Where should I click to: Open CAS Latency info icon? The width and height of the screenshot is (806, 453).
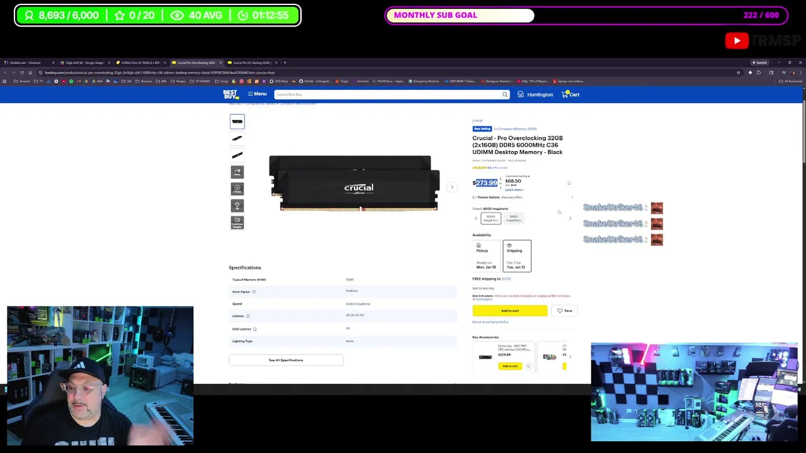[x=254, y=329]
